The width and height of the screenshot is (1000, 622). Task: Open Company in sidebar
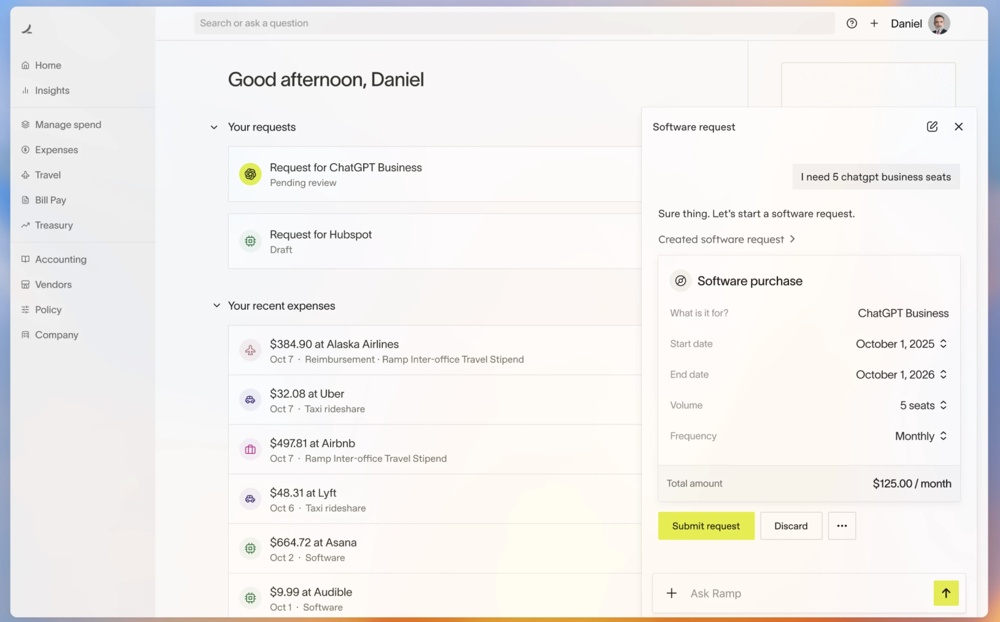coord(50,336)
